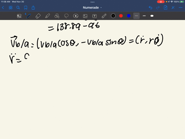Select the Text box tool
Image resolution: width=185 pixels, height=139 pixels.
point(94,16)
